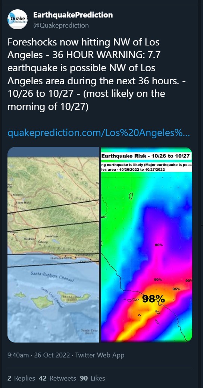Click the Santa Barbara Channel map label

click(x=52, y=277)
